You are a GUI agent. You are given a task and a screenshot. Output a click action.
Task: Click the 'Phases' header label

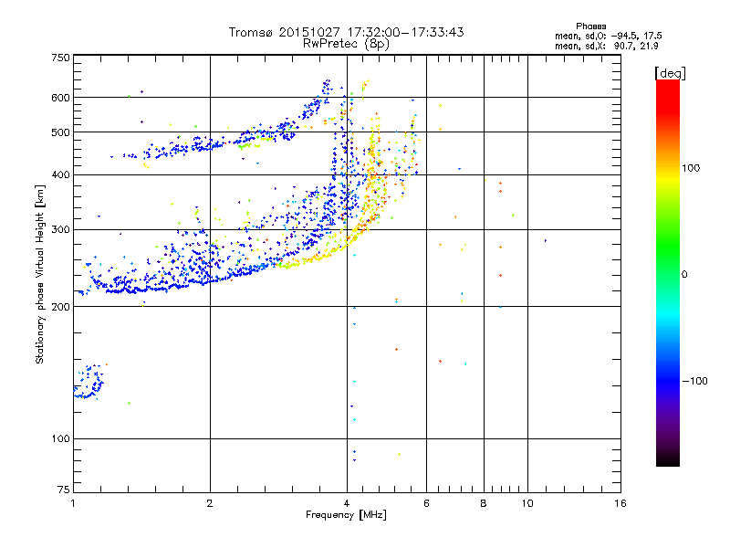tap(590, 26)
